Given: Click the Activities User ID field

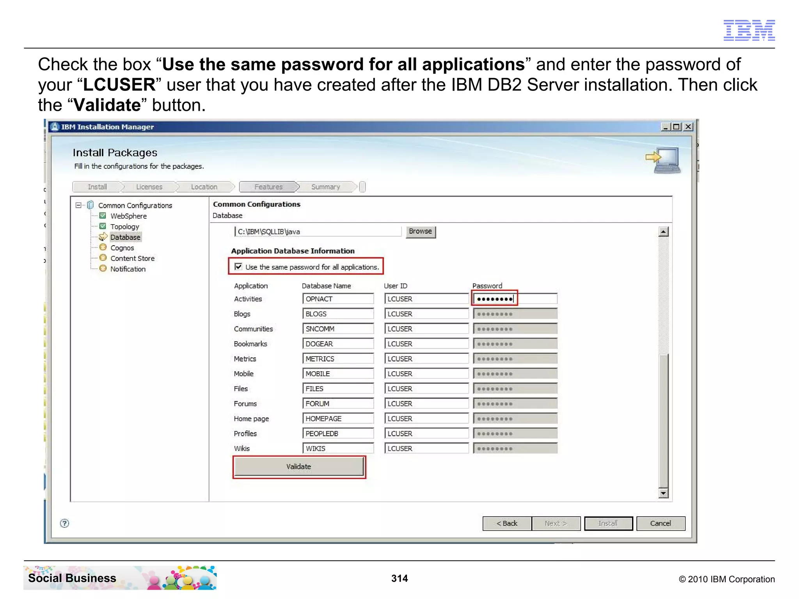Looking at the screenshot, I should point(426,299).
